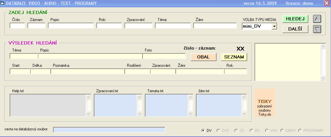Screen dimensions: 331x137
Task: Expand the mini_DV media type dropdown
Action: click(274, 26)
